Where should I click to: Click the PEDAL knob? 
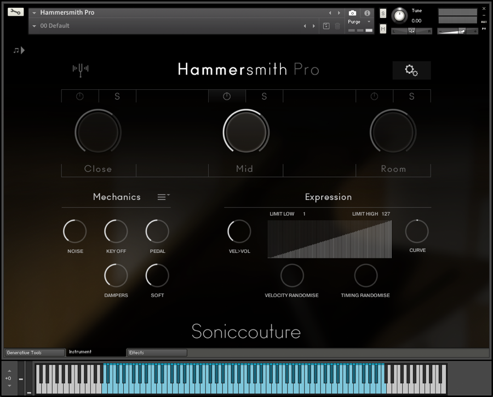(x=157, y=231)
